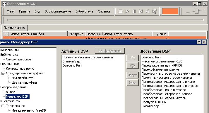Select Стандартный интерфейс tree item
This screenshot has height=113, width=209.
25,73
